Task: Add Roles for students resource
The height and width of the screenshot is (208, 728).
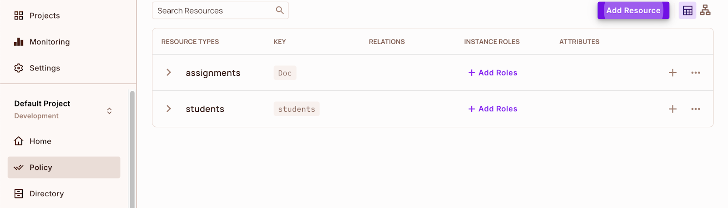Action: tap(493, 109)
